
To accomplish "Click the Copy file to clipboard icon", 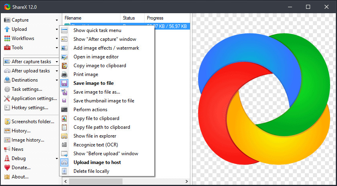I will [x=64, y=118].
